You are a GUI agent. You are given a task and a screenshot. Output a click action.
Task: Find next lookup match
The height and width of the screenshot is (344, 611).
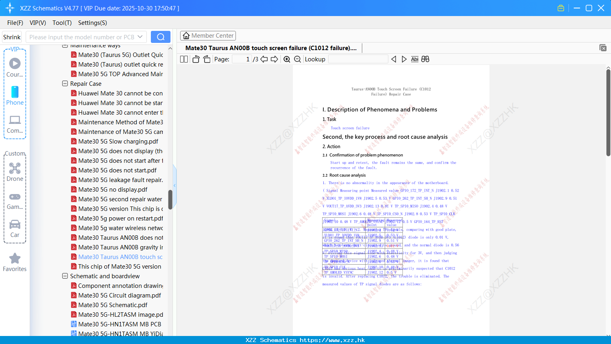pyautogui.click(x=404, y=59)
